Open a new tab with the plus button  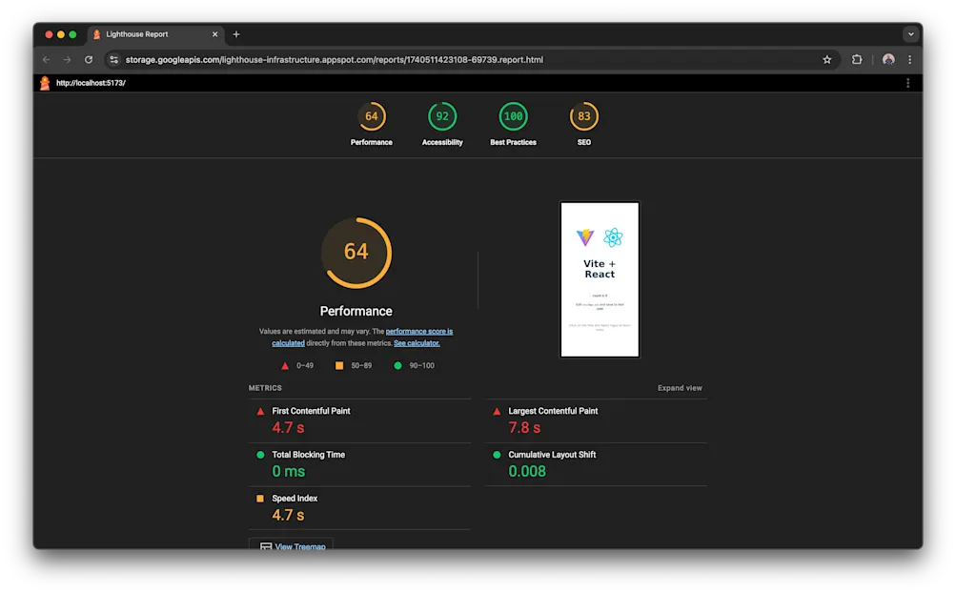click(236, 34)
